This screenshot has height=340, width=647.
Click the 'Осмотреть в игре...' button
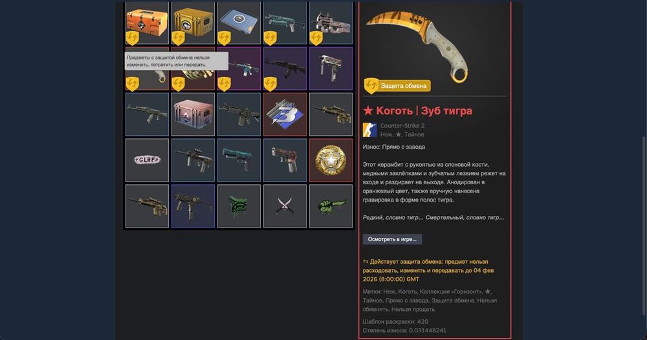[x=392, y=239]
